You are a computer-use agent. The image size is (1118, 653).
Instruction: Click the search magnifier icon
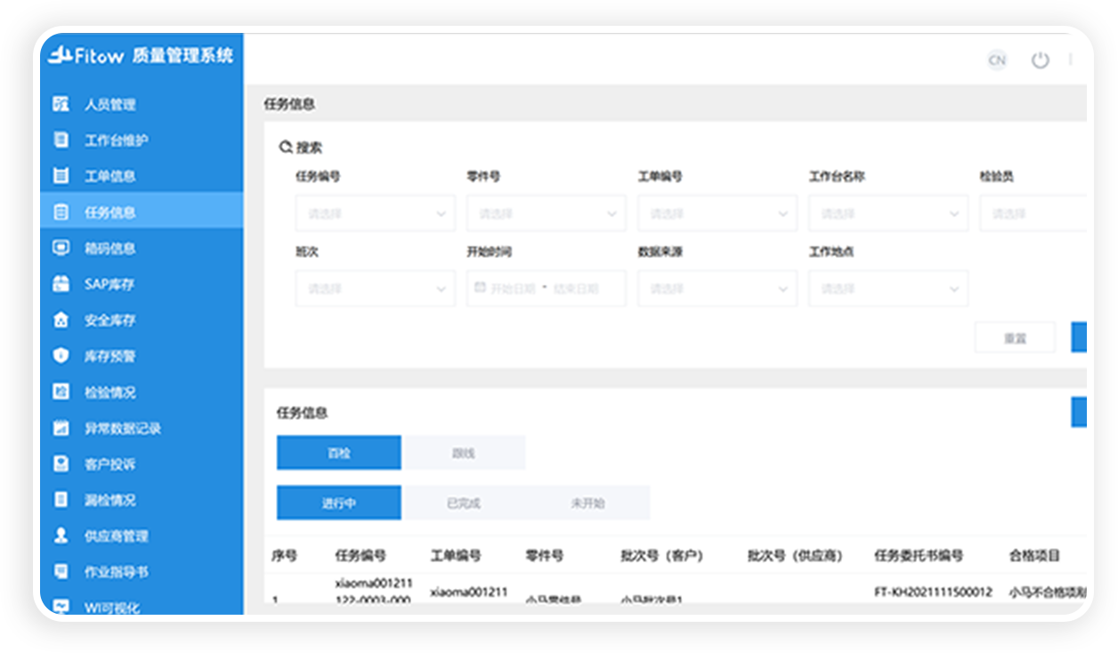click(x=285, y=146)
